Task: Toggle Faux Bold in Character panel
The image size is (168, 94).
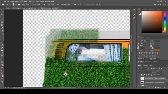Action: tap(139, 53)
